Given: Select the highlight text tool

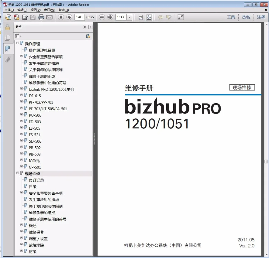Looking at the screenshot, I should 169,17.
